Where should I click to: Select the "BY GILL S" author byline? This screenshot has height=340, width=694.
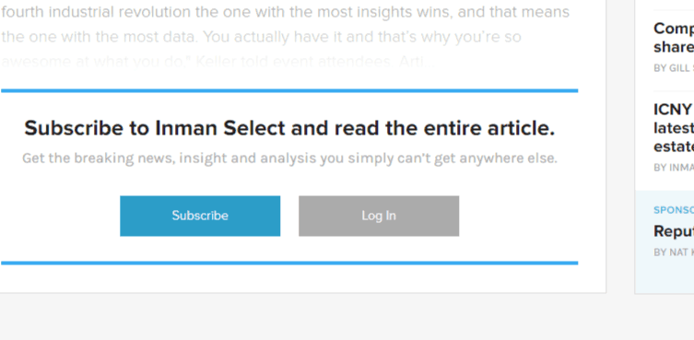pyautogui.click(x=674, y=68)
